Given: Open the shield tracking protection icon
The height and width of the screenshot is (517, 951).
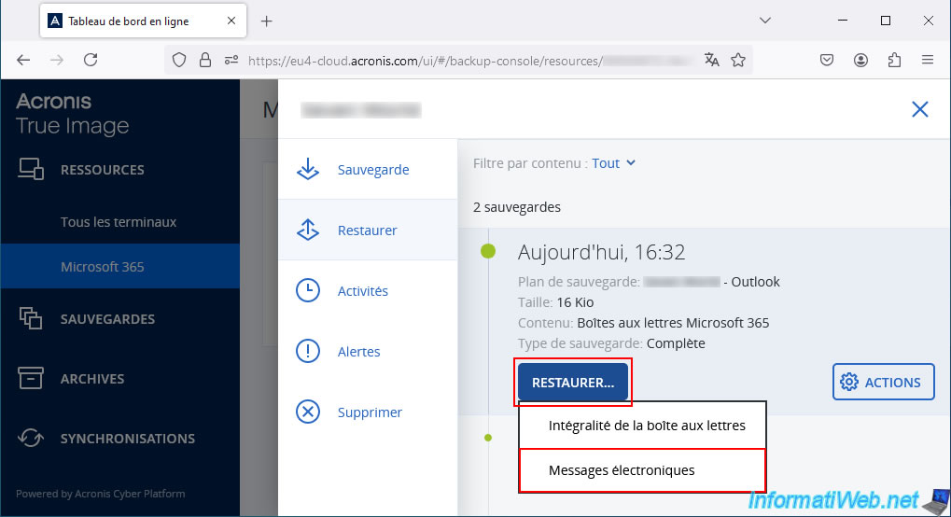Looking at the screenshot, I should (179, 60).
